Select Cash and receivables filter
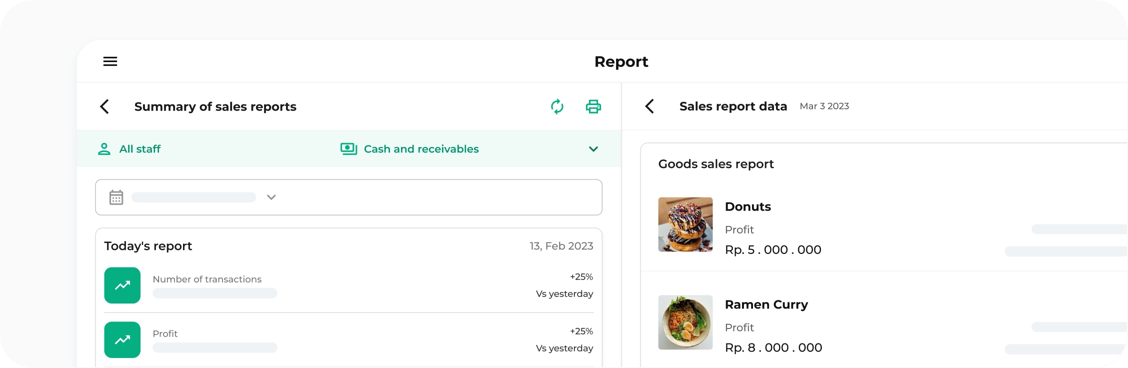 409,149
